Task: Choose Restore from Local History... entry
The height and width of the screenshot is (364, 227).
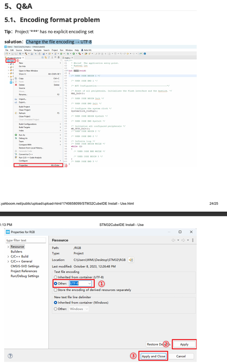Action: [x=31, y=148]
